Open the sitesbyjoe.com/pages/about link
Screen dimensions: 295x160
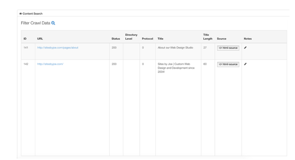tap(58, 47)
